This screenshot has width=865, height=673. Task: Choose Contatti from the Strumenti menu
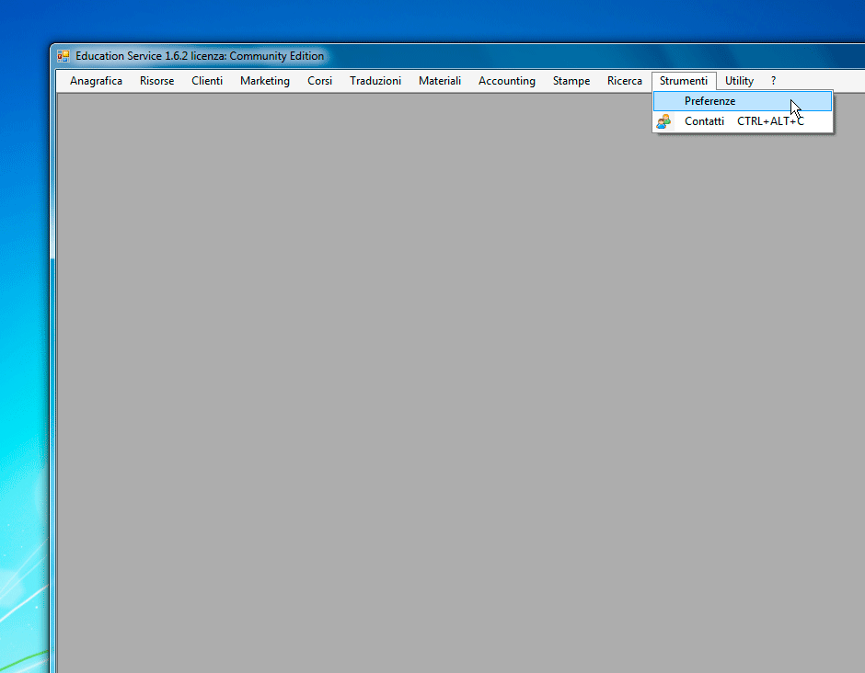click(743, 121)
